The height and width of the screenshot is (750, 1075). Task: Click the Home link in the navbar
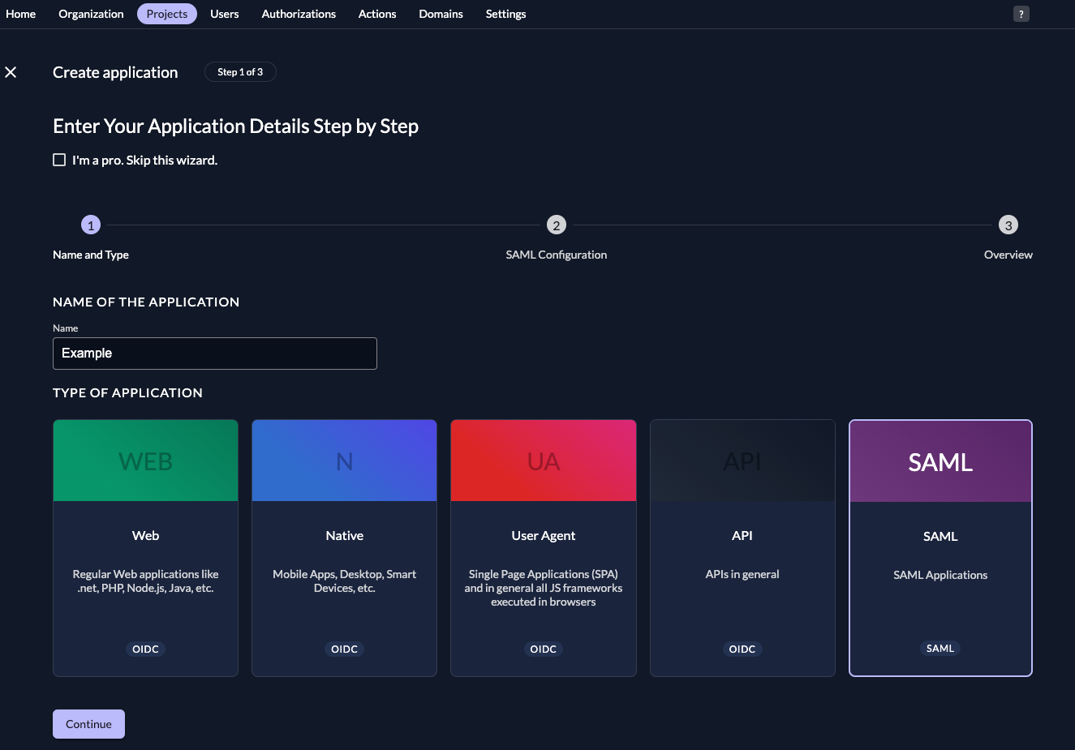(x=20, y=14)
